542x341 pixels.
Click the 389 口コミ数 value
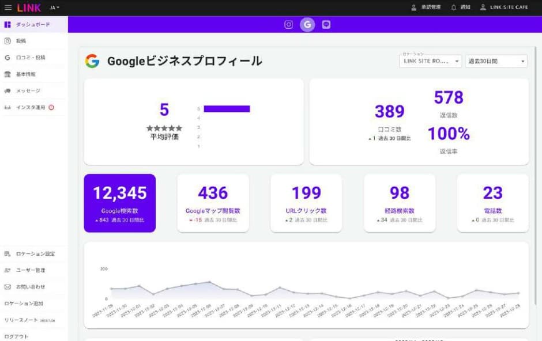point(390,111)
